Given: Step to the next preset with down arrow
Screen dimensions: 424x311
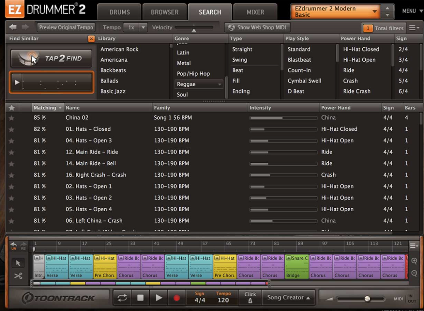Looking at the screenshot, I should tap(387, 15).
